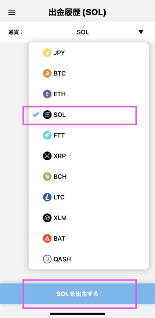
Task: Click the green BCH icon
Action: pos(47,177)
